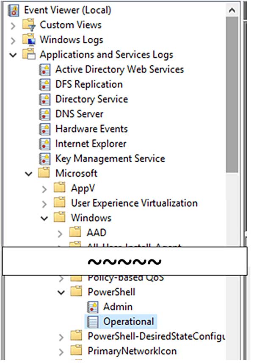Click the Event Viewer (Local) root icon
Viewport: 254px width, 363px height.
[14, 10]
